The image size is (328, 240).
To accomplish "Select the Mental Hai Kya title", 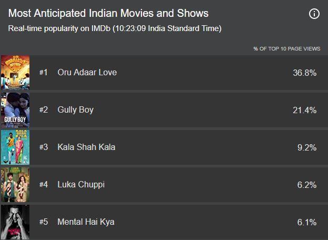I will (86, 222).
